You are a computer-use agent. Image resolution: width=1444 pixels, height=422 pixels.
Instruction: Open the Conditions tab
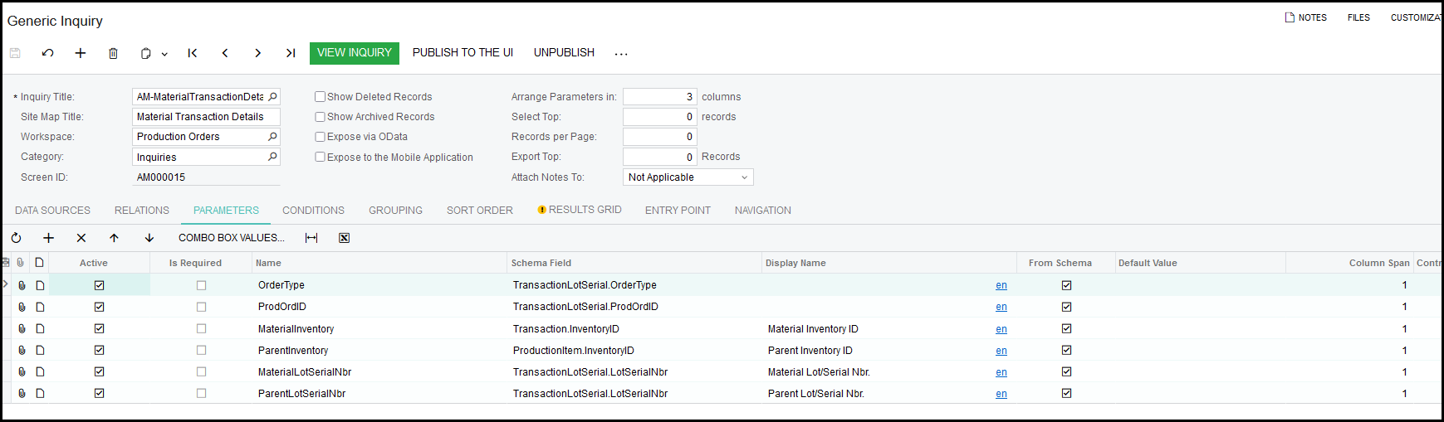tap(313, 211)
